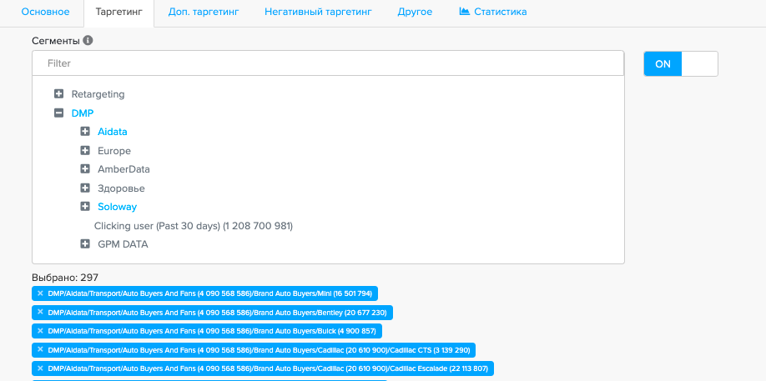Expand the Soloway segment group
Screen dimensions: 766x381
(85, 207)
